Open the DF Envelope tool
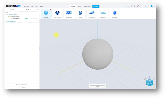The height and width of the screenshot is (99, 166). (114, 13)
